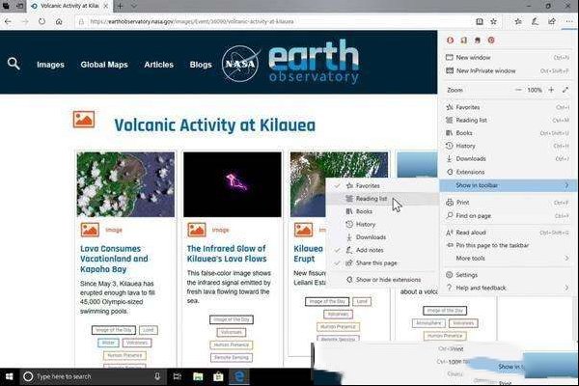Choose New InPrivate window
This screenshot has width=579, height=386.
pyautogui.click(x=509, y=70)
